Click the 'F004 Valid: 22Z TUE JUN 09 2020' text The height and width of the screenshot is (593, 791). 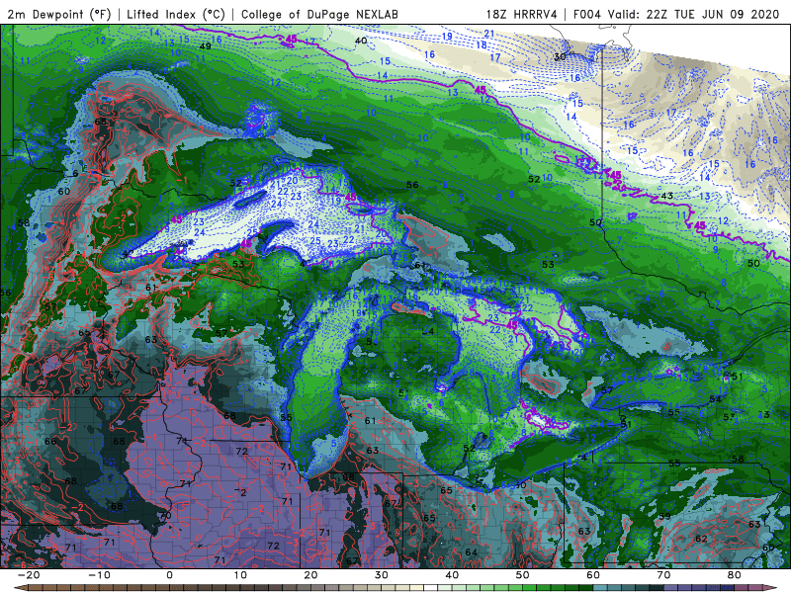pos(676,14)
